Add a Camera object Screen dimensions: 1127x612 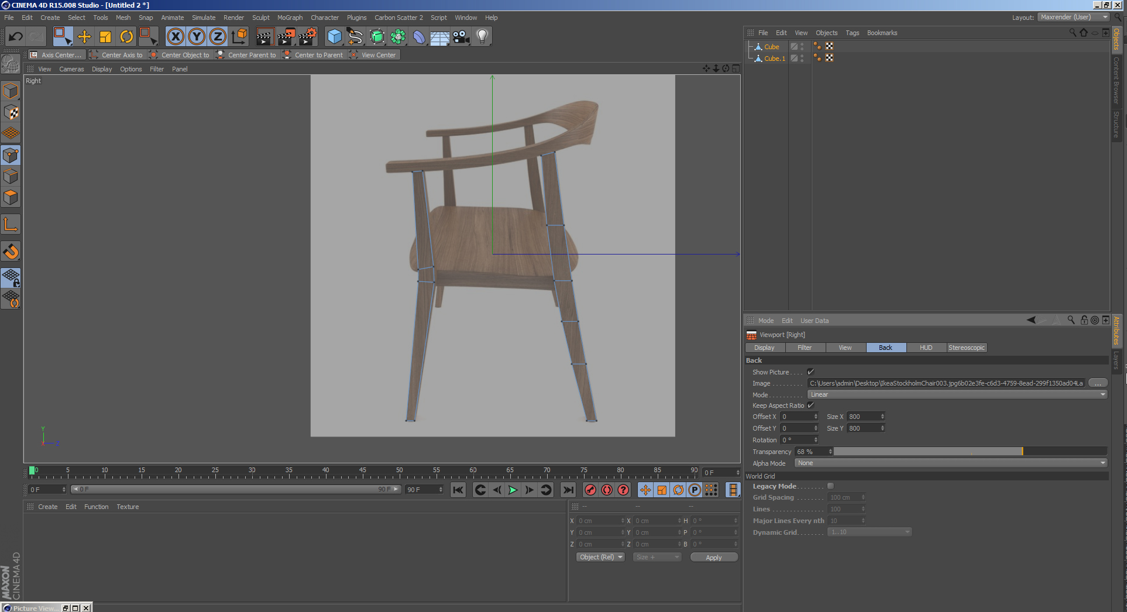point(461,37)
